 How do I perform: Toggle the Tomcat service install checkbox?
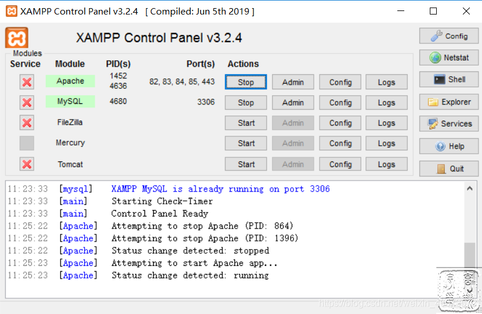tap(27, 164)
